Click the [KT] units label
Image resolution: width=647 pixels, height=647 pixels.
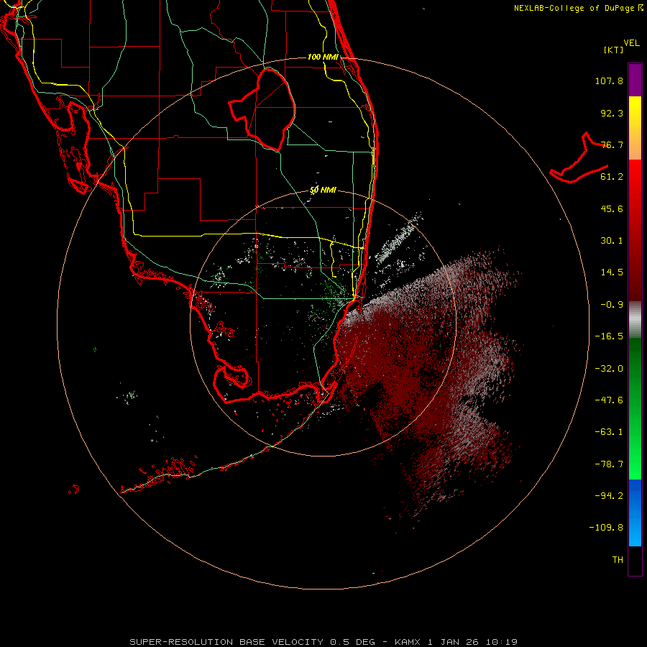[614, 50]
